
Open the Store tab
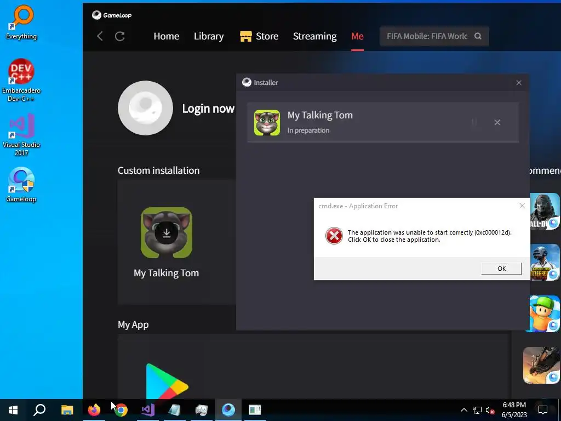pyautogui.click(x=267, y=36)
